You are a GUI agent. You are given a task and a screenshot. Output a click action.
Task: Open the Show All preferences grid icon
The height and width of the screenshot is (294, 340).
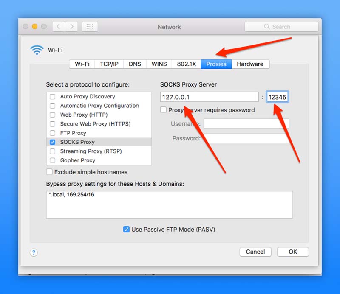pyautogui.click(x=90, y=26)
